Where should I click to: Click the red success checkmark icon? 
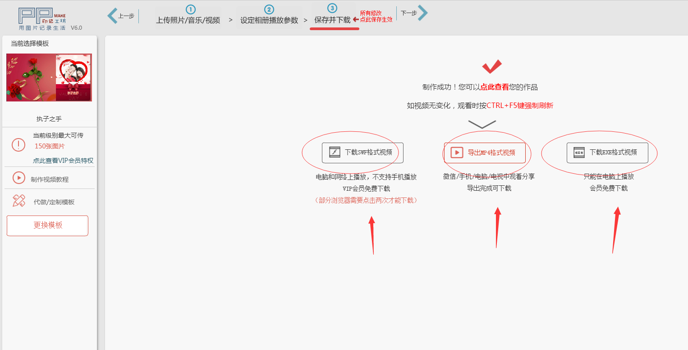pos(492,67)
